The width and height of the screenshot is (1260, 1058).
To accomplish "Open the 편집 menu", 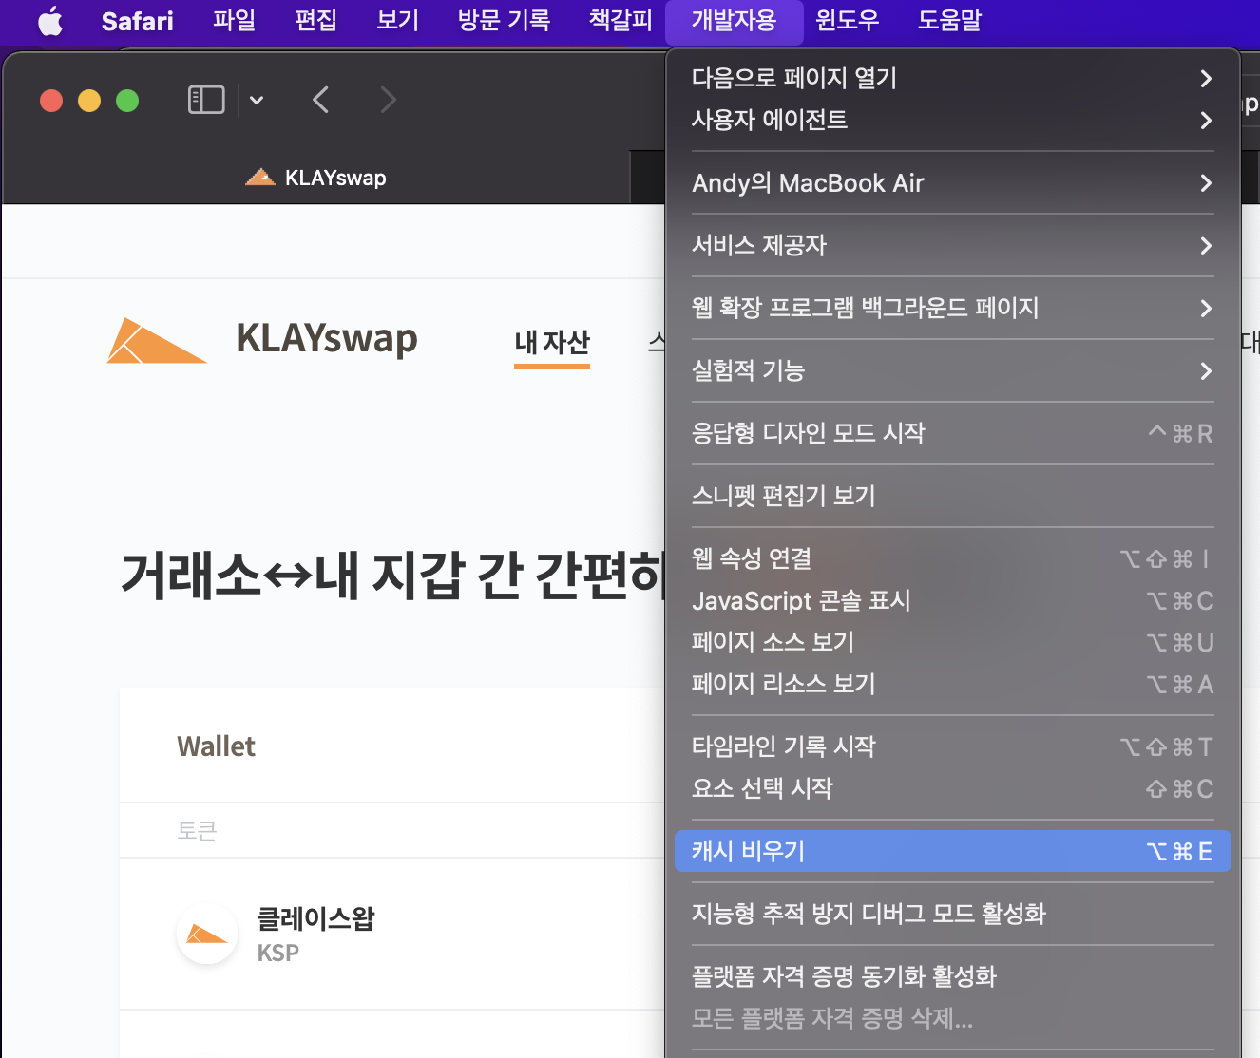I will [x=316, y=21].
